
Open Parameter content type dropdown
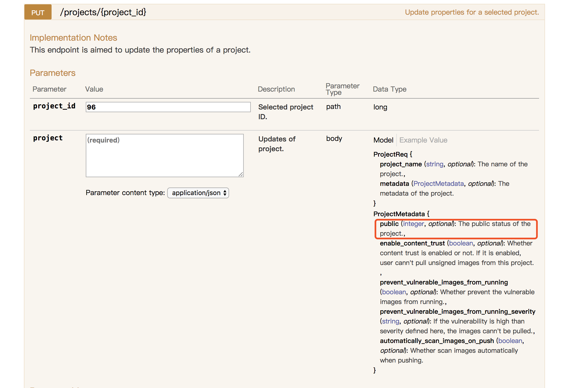click(x=198, y=193)
